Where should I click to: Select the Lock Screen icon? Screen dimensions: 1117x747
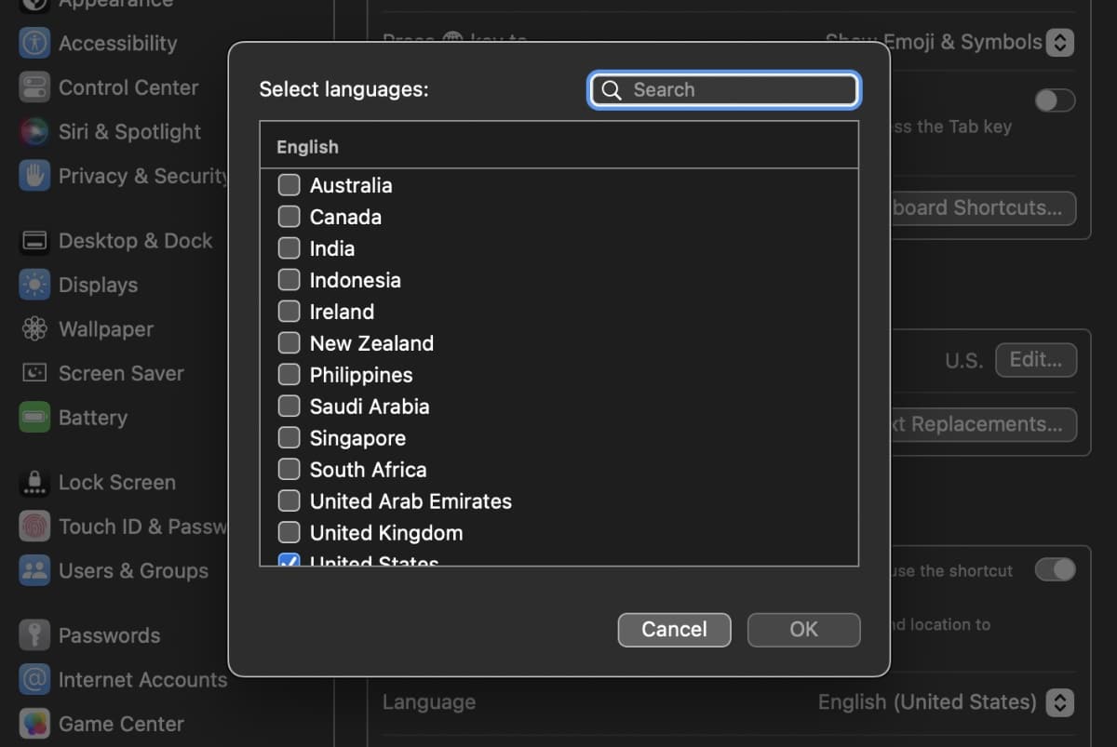pyautogui.click(x=34, y=483)
